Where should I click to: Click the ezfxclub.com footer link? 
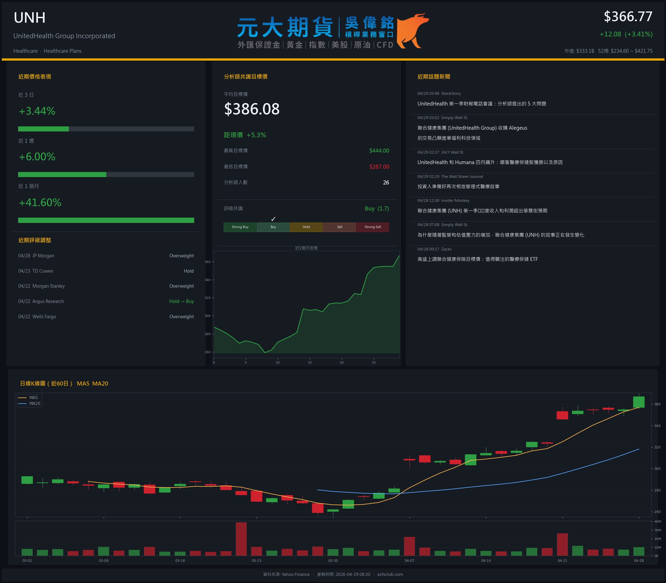click(x=390, y=575)
